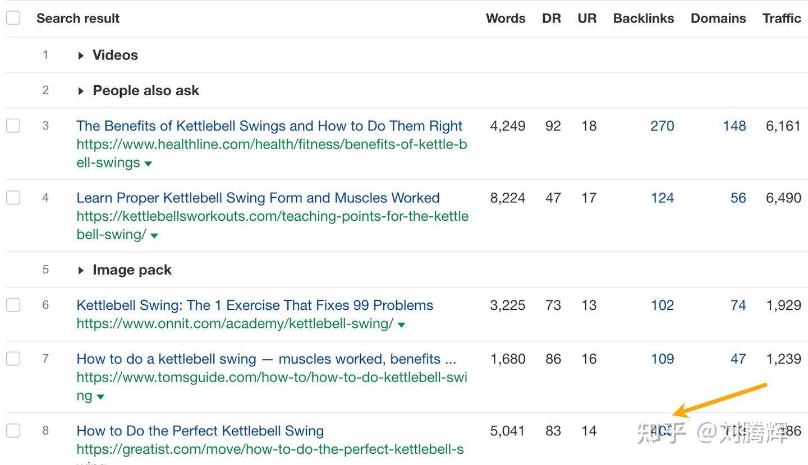Open dropdown arrow next to healthline URL
This screenshot has height=465, width=808.
[x=148, y=164]
